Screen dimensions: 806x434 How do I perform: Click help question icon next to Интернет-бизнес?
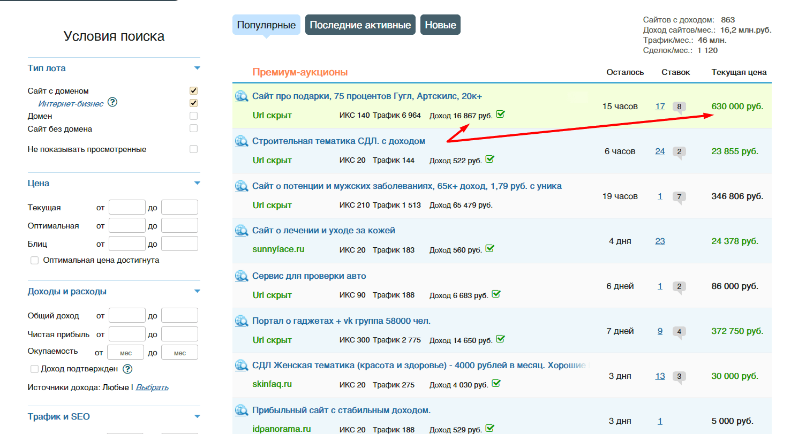tap(112, 102)
